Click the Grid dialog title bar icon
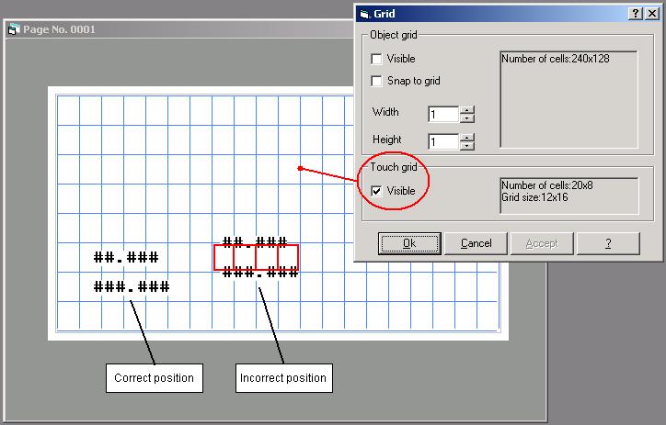The image size is (666, 425). pos(364,14)
